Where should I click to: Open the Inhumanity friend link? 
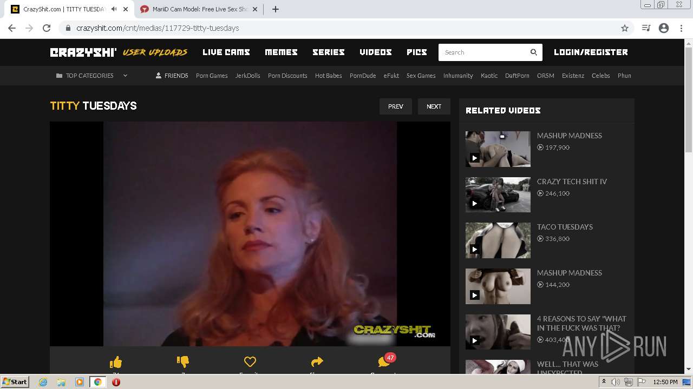click(458, 76)
